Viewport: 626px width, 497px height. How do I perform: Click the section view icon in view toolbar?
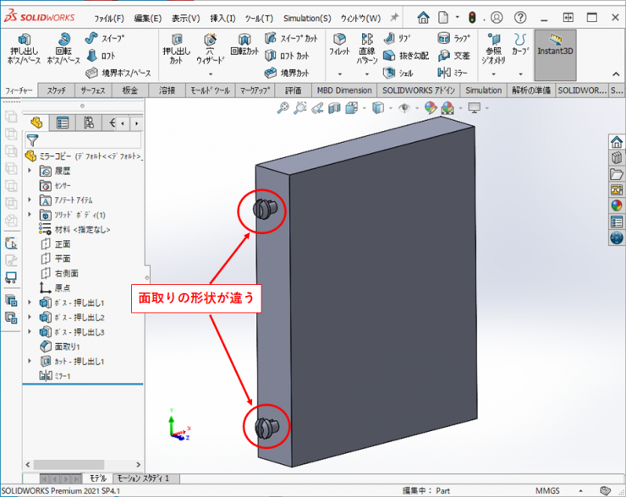[334, 107]
